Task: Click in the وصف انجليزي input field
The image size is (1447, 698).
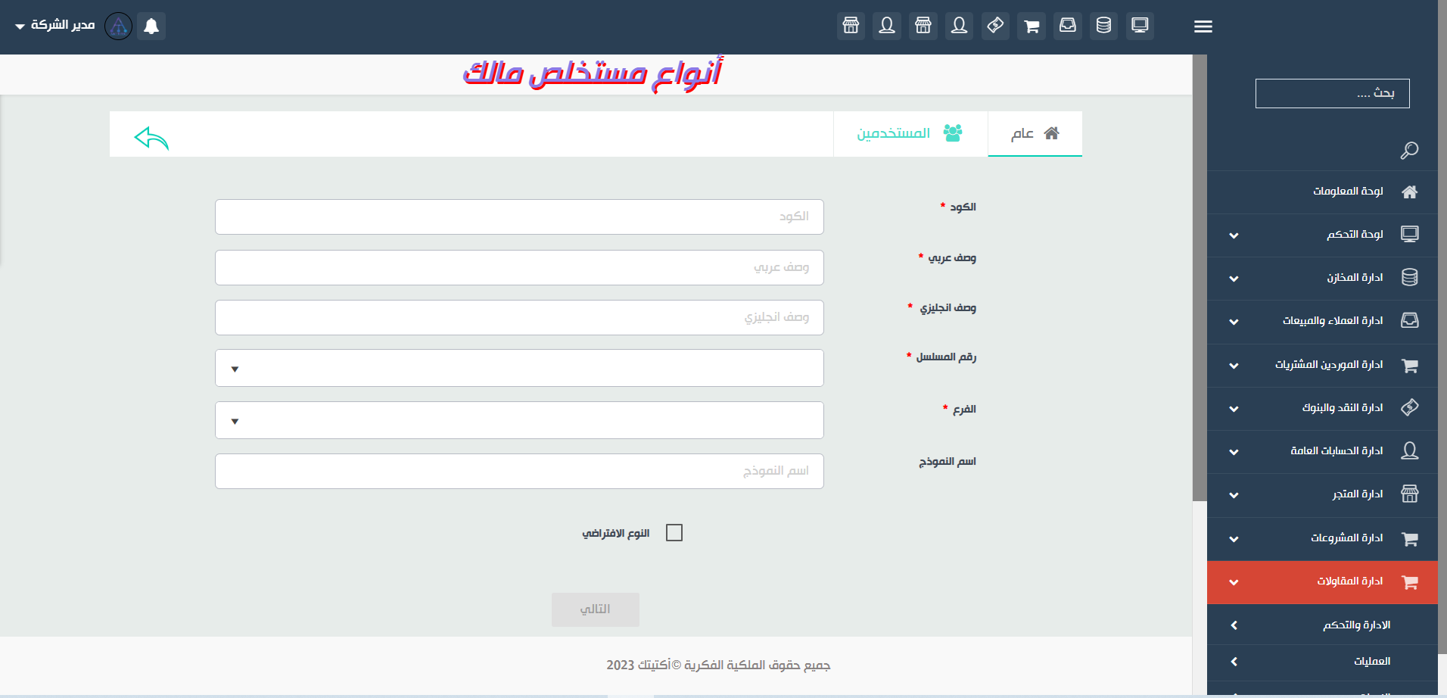Action: 519,318
